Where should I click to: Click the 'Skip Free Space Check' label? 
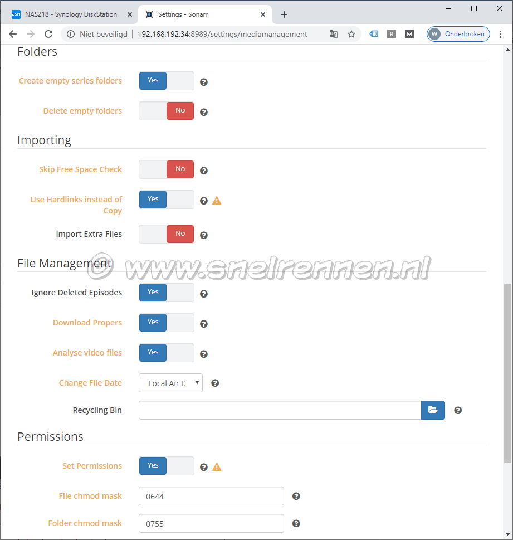pos(80,169)
